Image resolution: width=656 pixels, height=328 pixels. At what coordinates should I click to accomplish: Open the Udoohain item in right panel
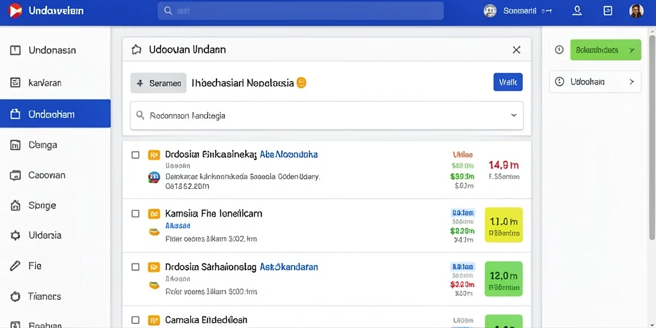[x=595, y=81]
